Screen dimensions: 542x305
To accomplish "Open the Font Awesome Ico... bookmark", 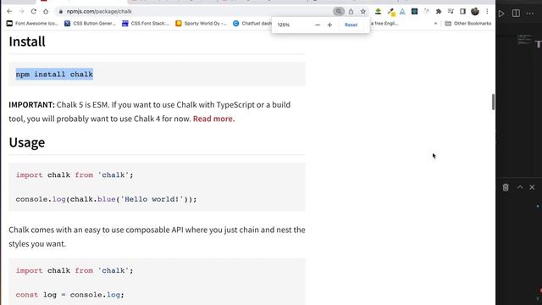I will tap(32, 24).
